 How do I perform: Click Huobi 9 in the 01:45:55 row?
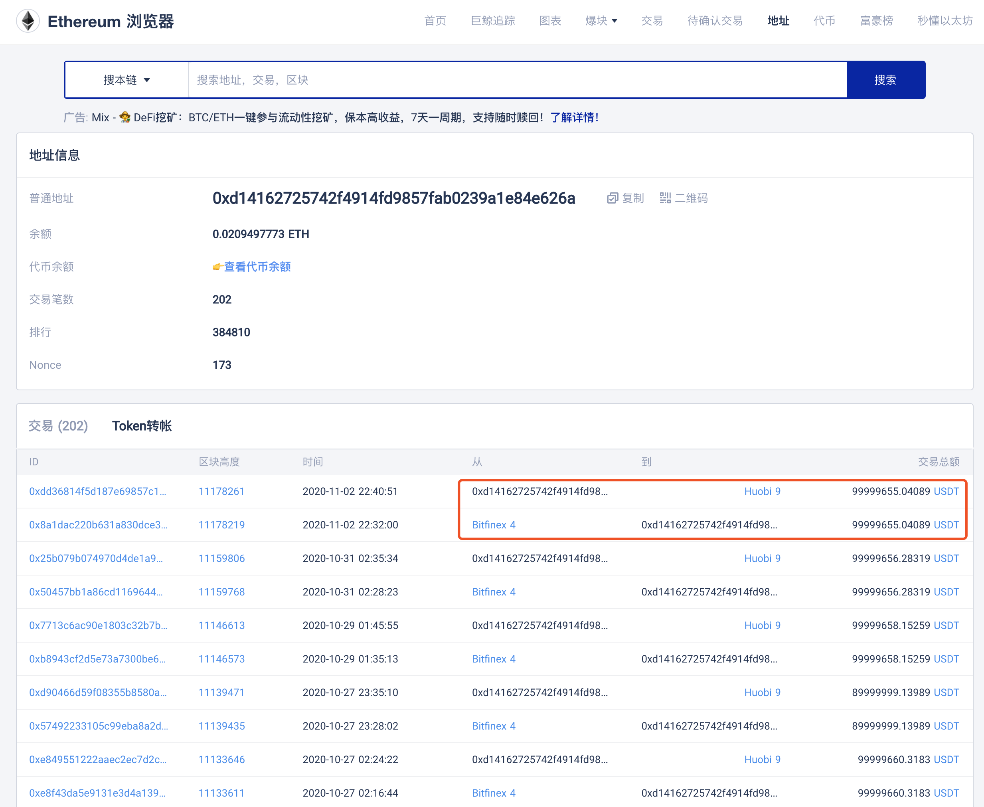click(762, 625)
